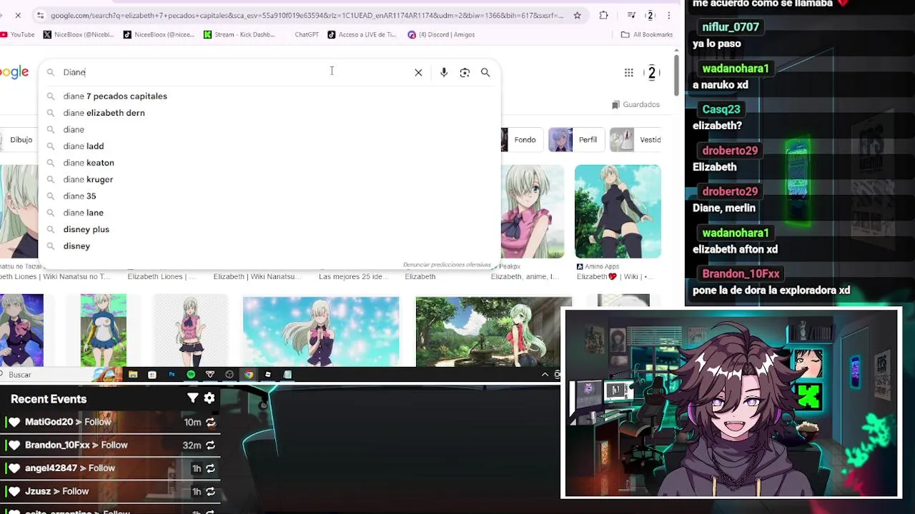Click 'Las mejores 25 ide...' result caption
This screenshot has height=514, width=915.
(353, 276)
